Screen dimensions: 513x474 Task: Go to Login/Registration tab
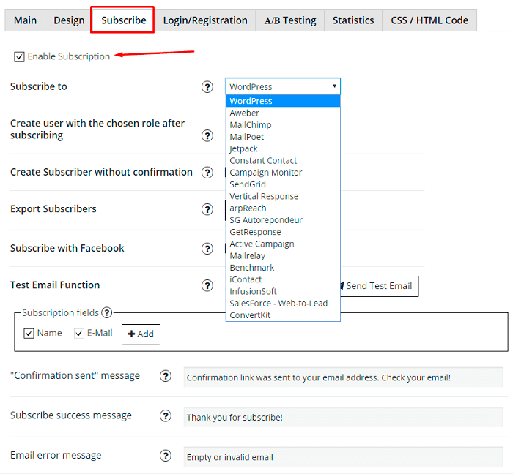coord(205,20)
